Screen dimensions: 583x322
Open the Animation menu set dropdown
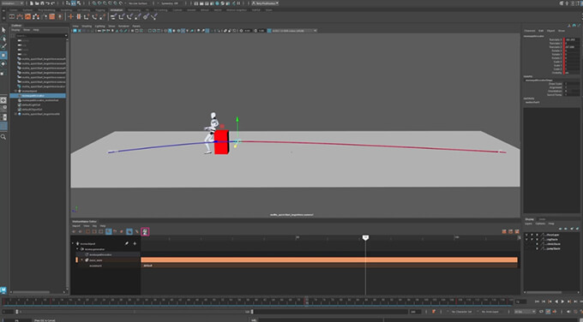[x=12, y=3]
